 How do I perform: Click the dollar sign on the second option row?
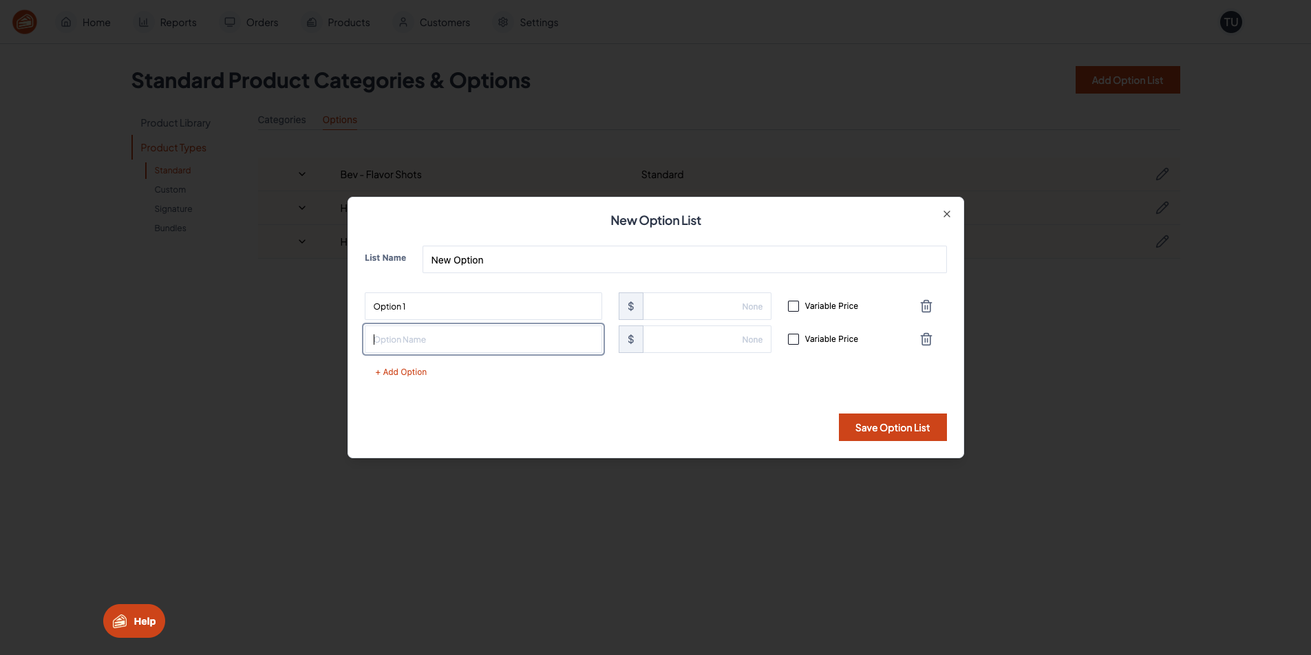[630, 339]
